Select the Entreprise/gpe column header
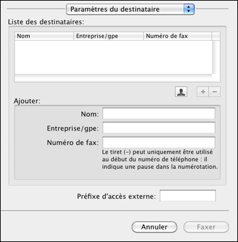Image resolution: width=238 pixels, height=242 pixels. pyautogui.click(x=108, y=36)
